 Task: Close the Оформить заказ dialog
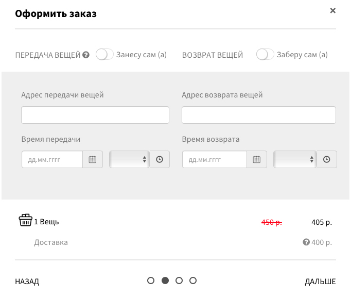point(332,11)
